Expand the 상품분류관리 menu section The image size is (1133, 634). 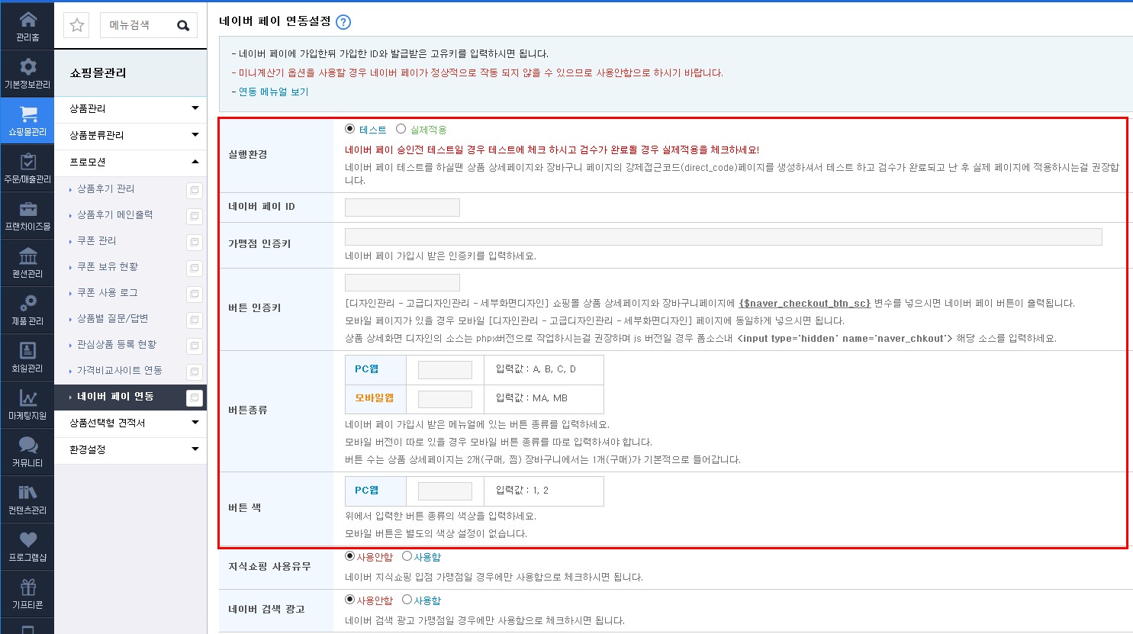click(x=130, y=135)
